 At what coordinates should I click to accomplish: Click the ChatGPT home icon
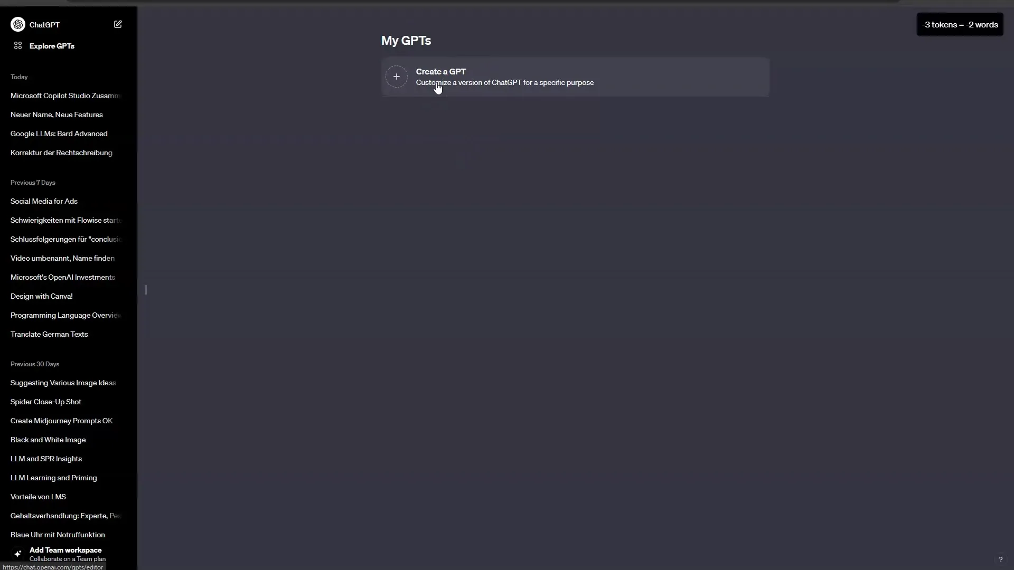pos(18,24)
